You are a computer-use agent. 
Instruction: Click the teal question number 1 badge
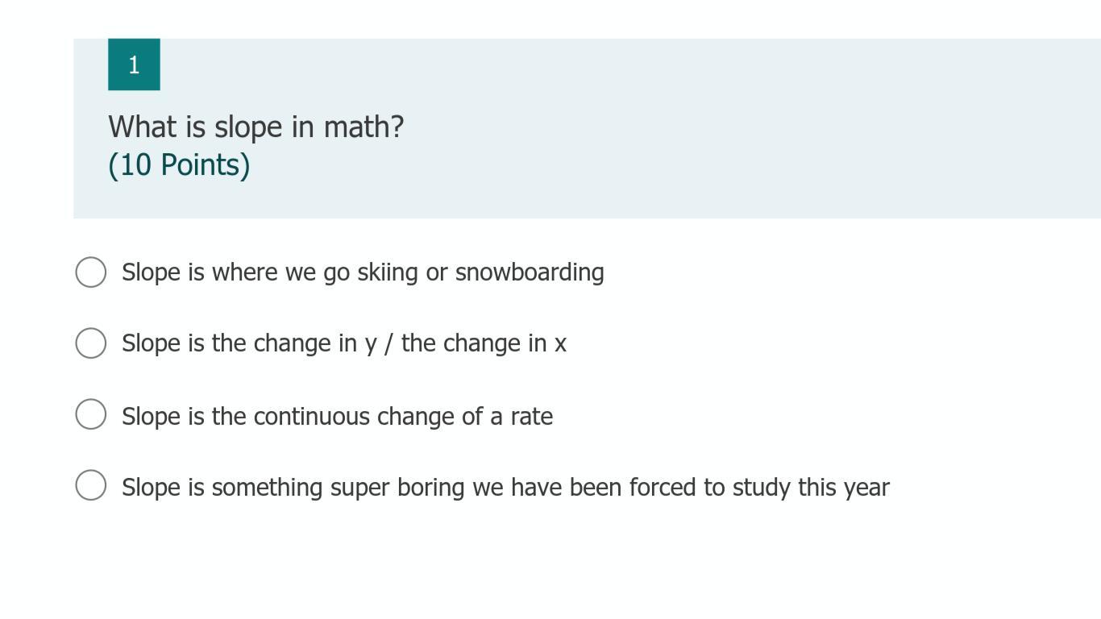pyautogui.click(x=134, y=64)
